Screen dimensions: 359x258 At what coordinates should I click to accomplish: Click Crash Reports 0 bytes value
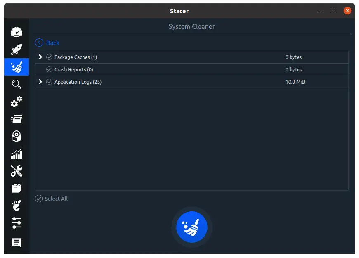pyautogui.click(x=293, y=69)
